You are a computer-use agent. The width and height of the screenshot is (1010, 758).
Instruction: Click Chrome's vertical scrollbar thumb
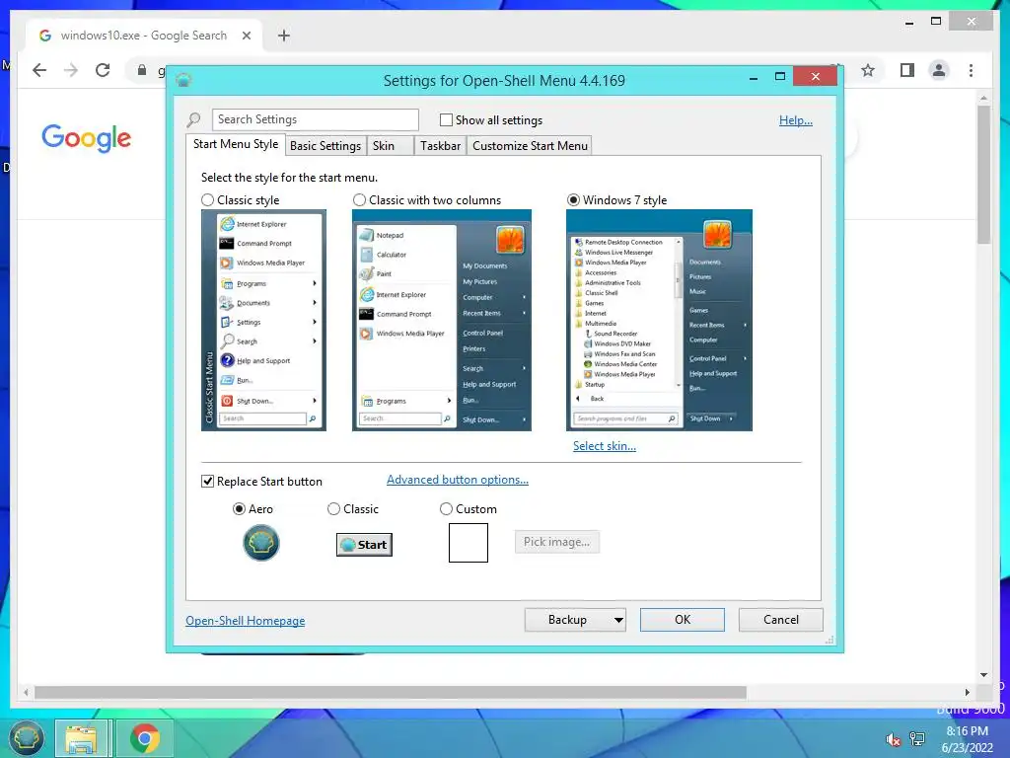pos(983,174)
